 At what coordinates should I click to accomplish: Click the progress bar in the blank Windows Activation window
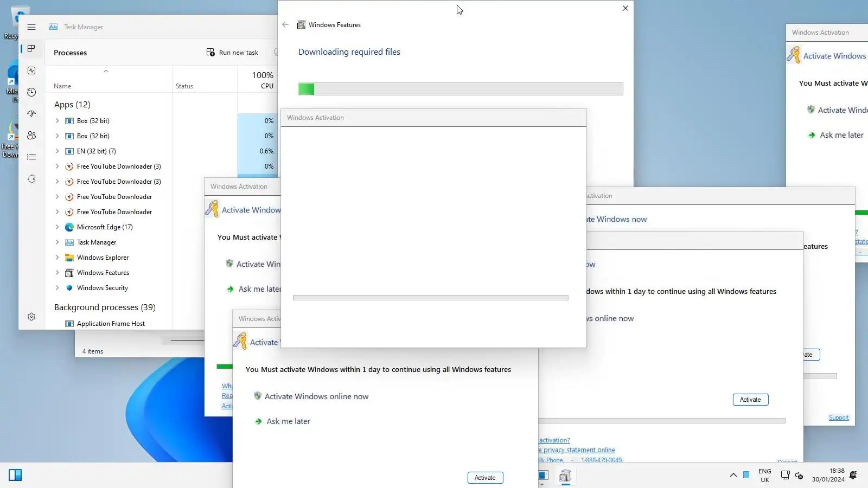pos(431,298)
